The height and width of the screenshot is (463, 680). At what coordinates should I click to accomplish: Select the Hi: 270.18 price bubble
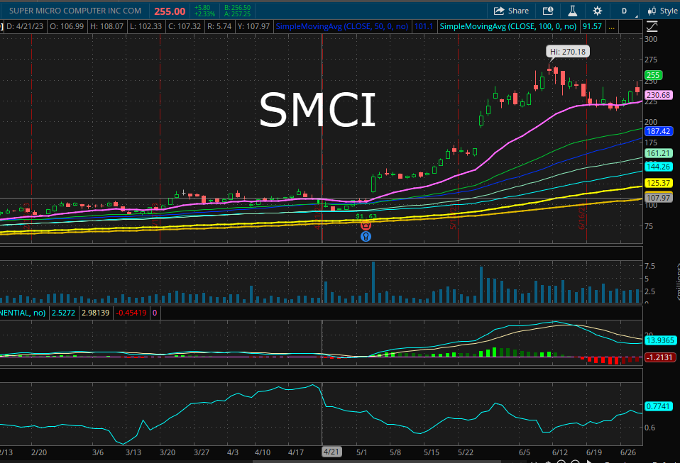[x=568, y=52]
